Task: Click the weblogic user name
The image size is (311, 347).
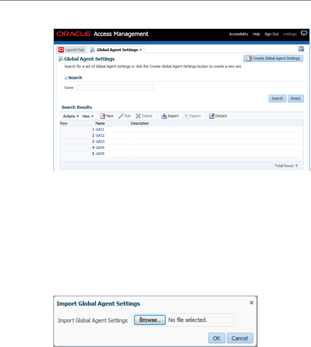Action: click(290, 34)
